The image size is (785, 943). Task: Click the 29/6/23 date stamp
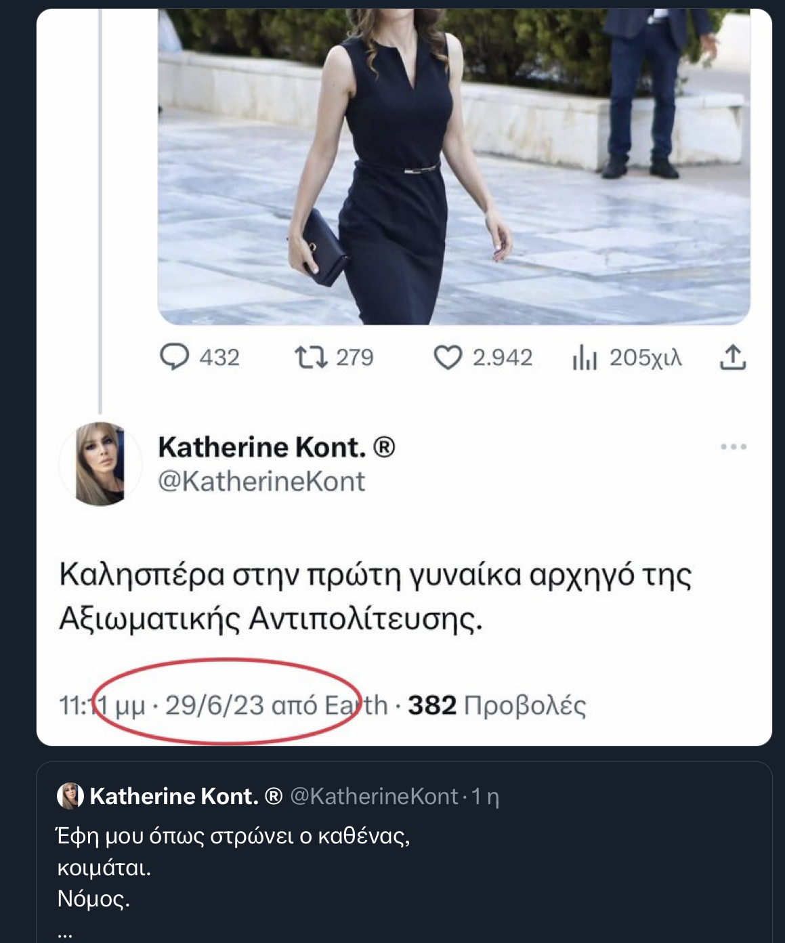pyautogui.click(x=214, y=705)
